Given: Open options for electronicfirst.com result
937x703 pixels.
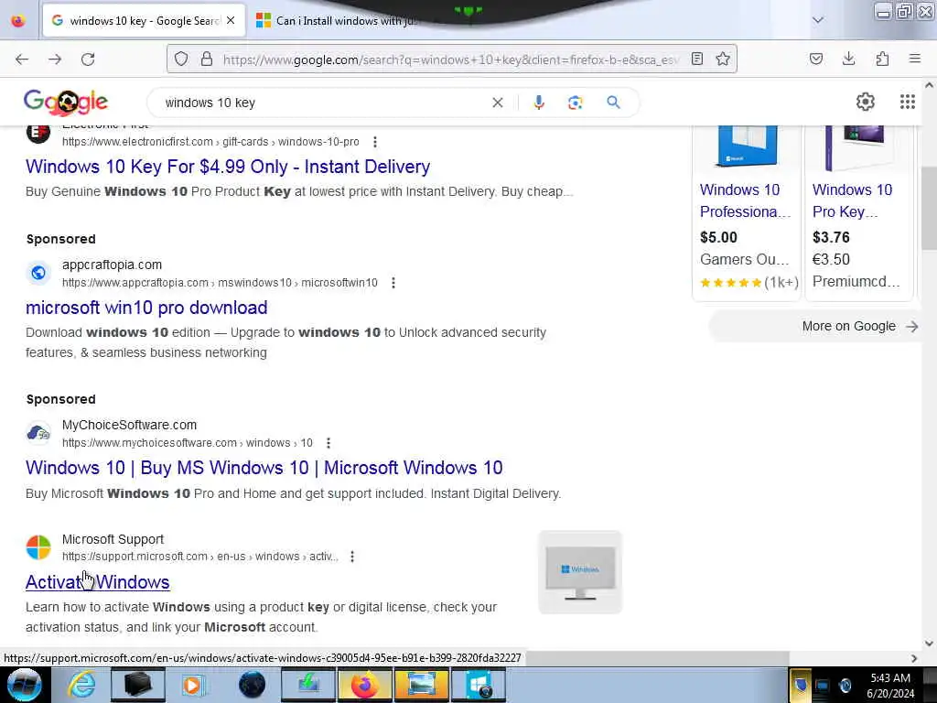Looking at the screenshot, I should click(374, 142).
